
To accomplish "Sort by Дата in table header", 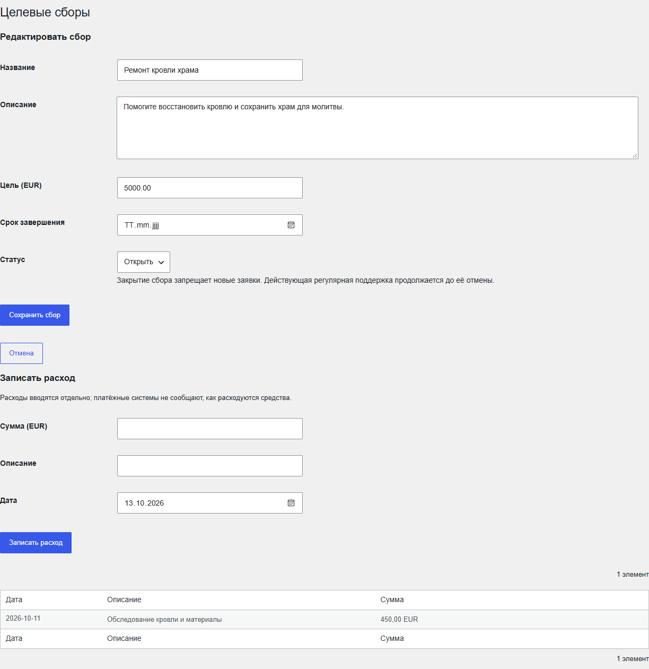I will point(14,600).
